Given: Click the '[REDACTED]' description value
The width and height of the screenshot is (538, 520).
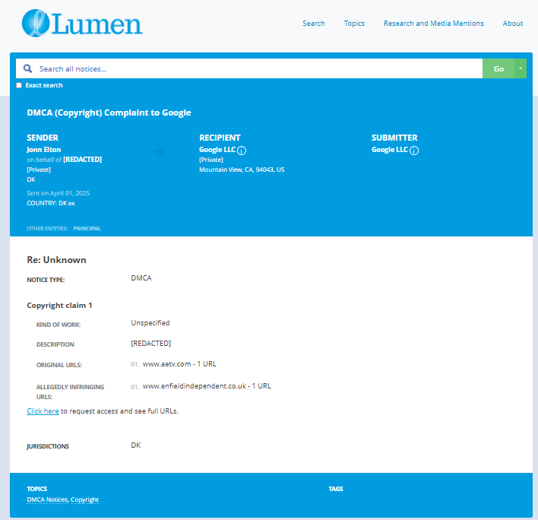Looking at the screenshot, I should tap(151, 343).
